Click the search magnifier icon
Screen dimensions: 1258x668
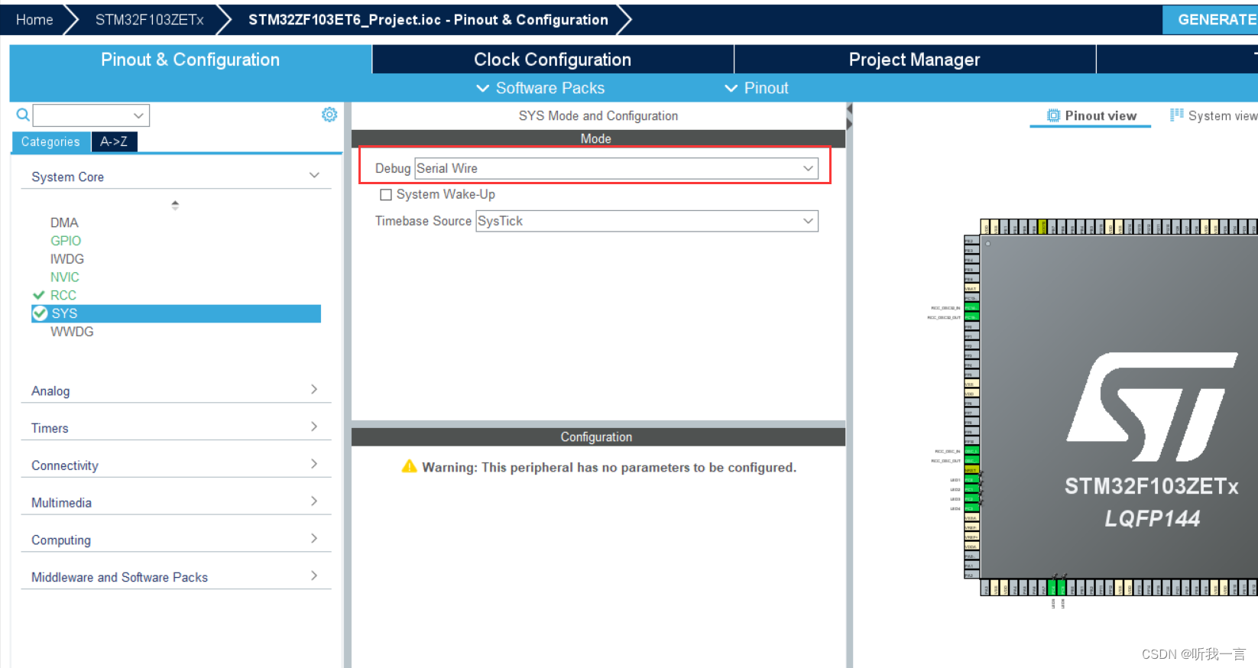click(23, 115)
